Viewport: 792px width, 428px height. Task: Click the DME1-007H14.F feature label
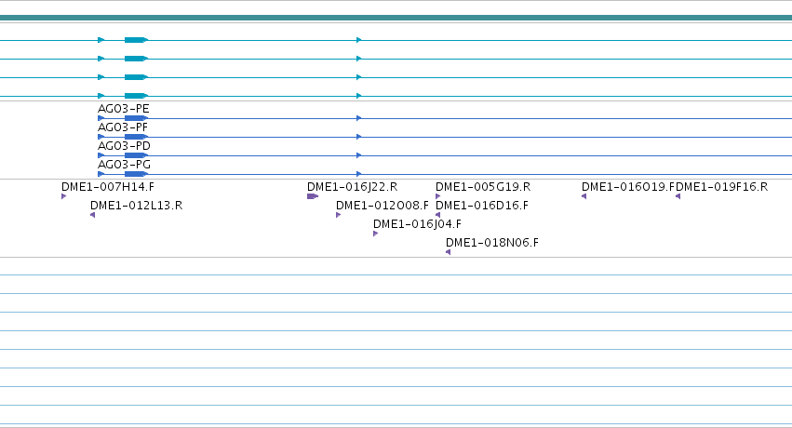[x=108, y=187]
